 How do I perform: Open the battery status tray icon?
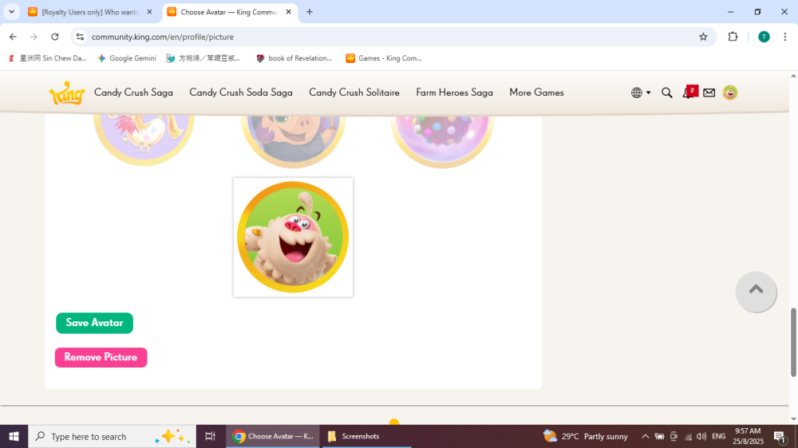point(660,436)
